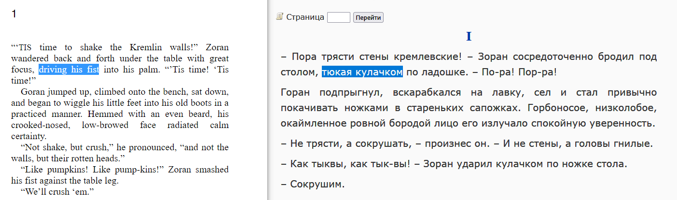
Task: Click the Страница label
Action: tap(305, 17)
